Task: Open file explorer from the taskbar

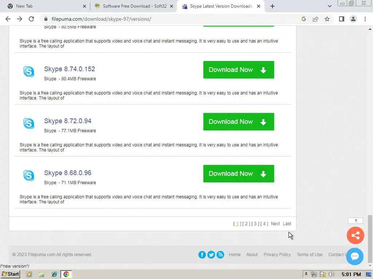Action: coord(42,275)
